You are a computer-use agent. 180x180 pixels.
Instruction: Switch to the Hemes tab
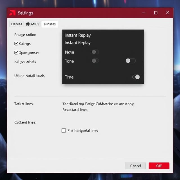point(17,24)
